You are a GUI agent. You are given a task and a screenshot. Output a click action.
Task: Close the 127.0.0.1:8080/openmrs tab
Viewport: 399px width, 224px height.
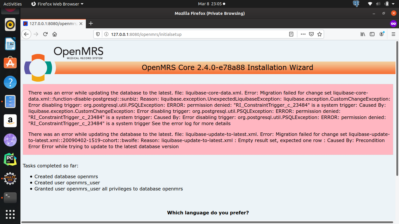point(81,23)
